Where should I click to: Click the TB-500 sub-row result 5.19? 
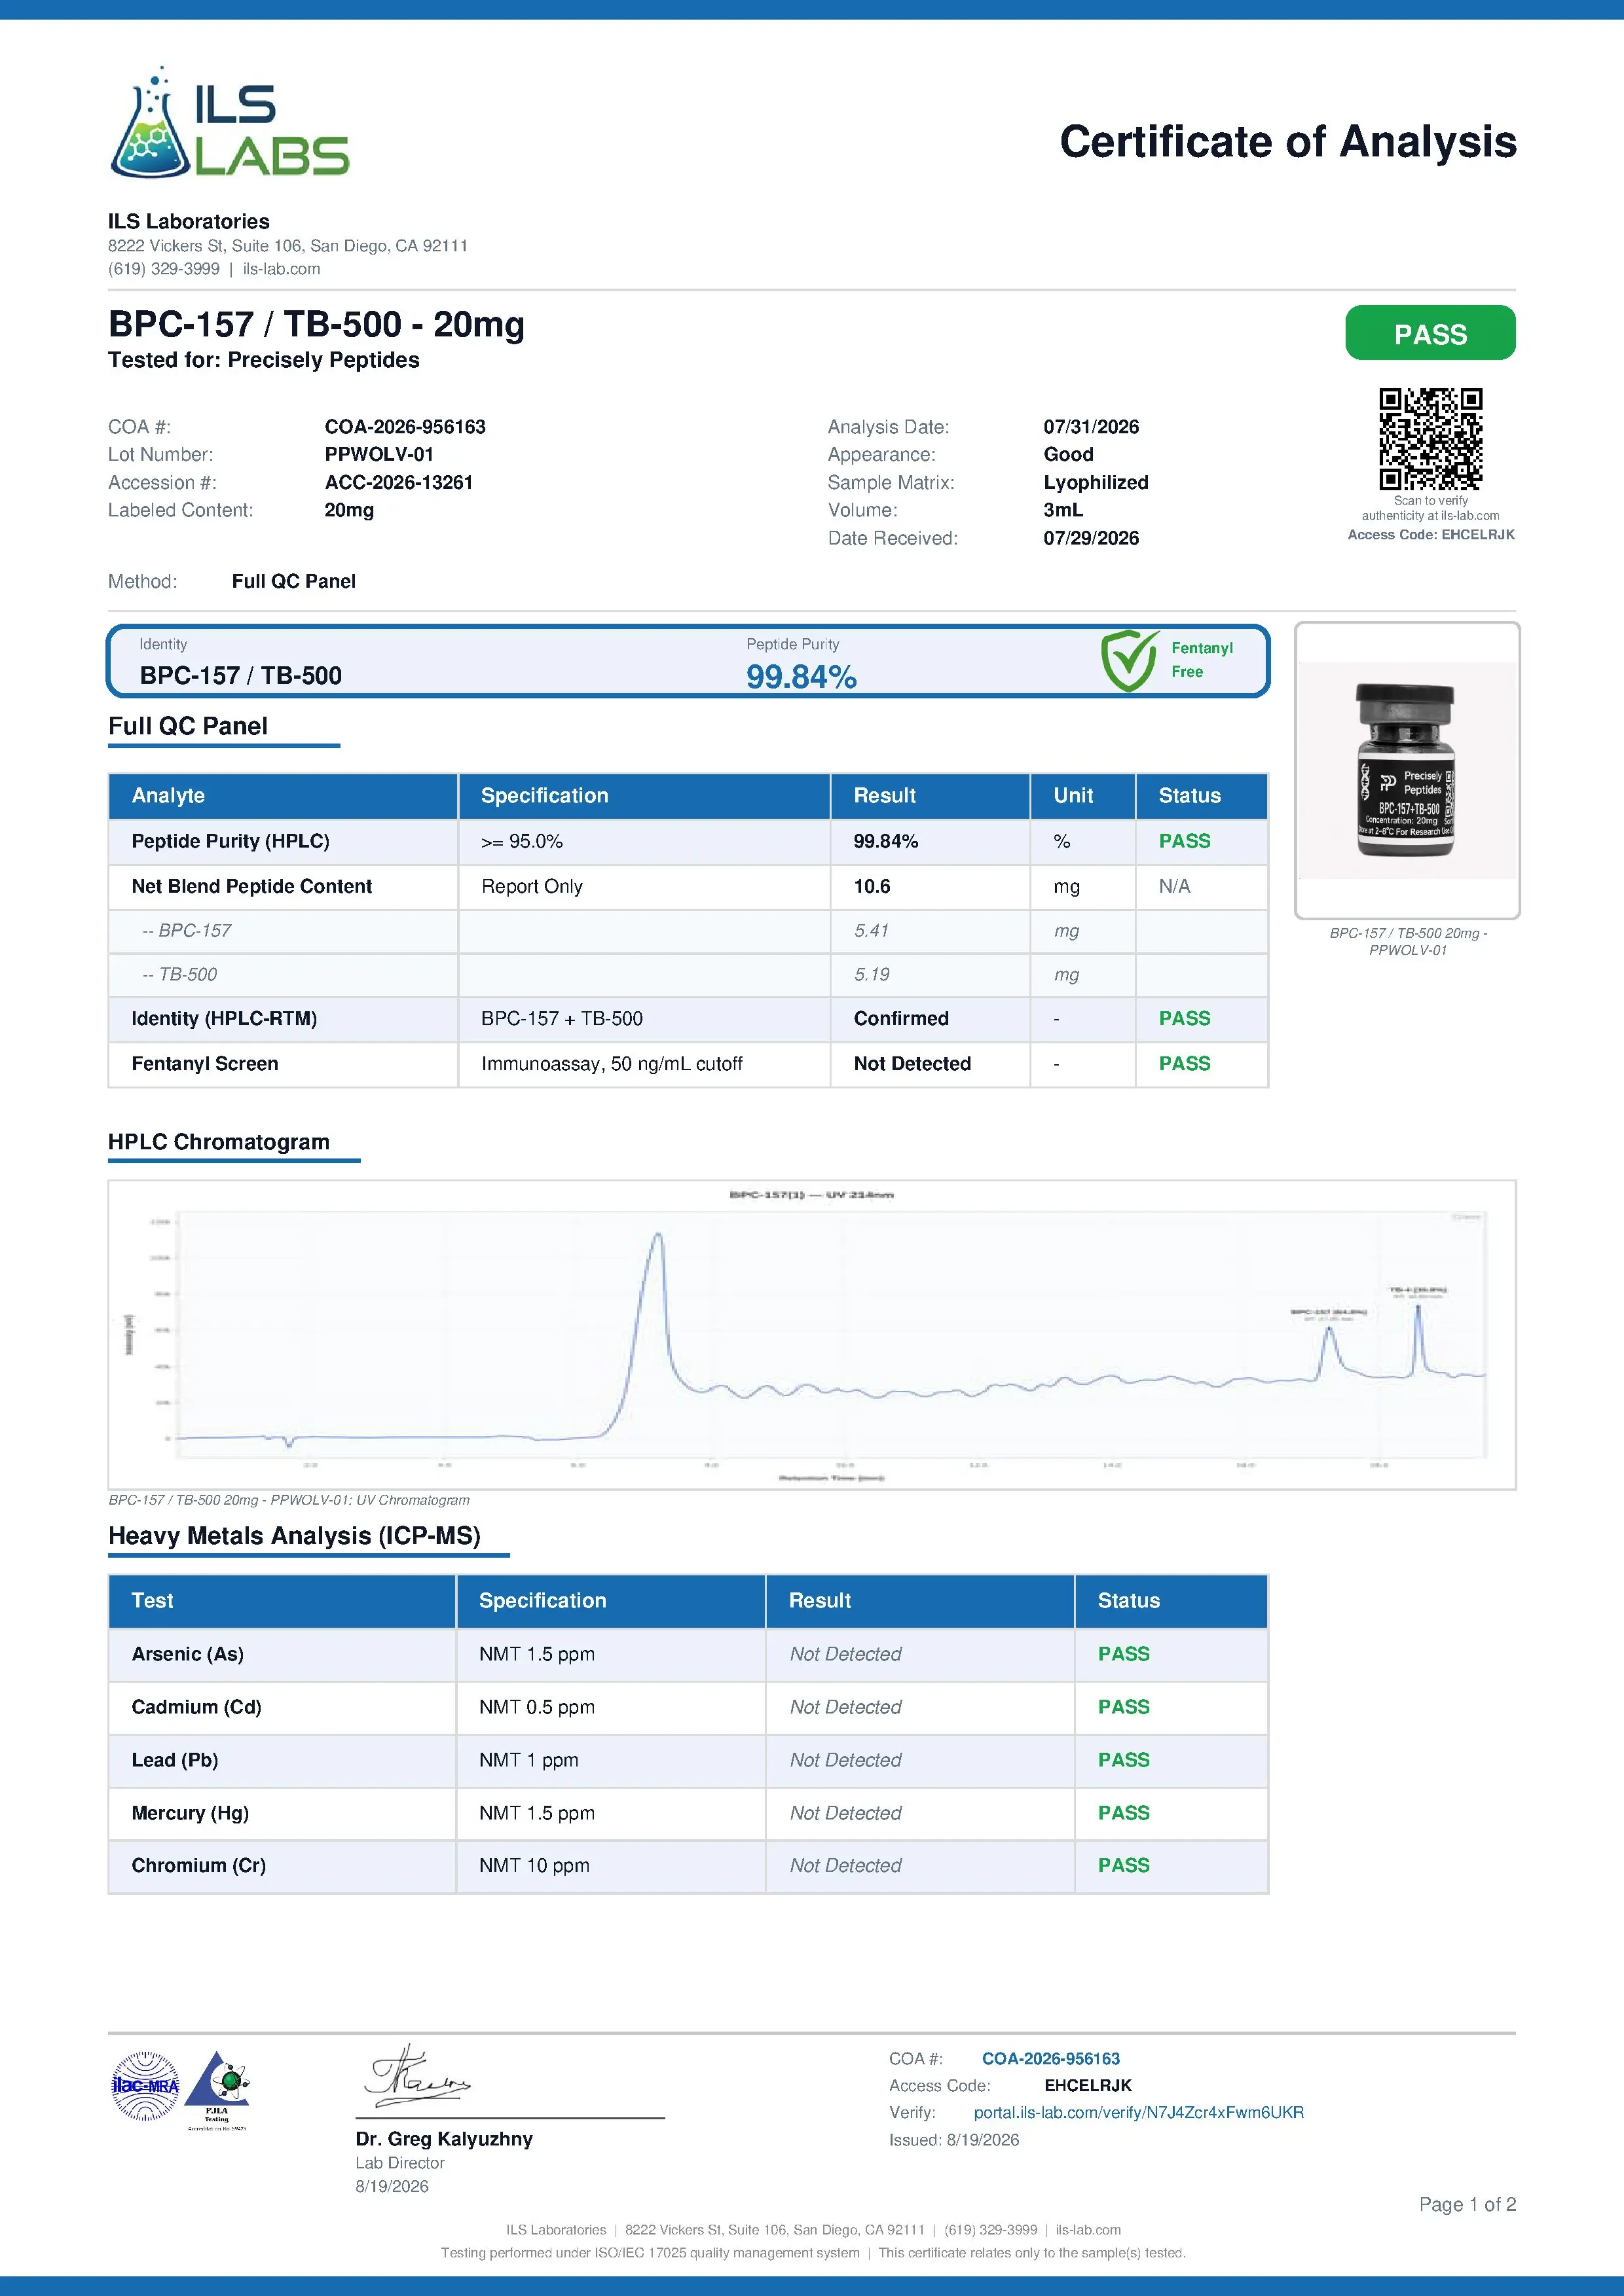(872, 975)
